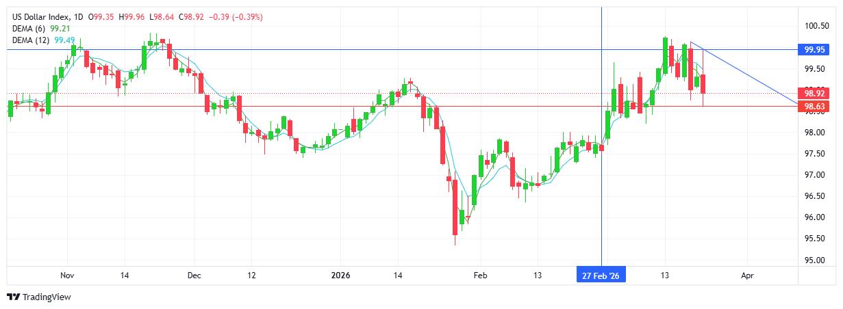Screen dimensions: 843x309
Task: Click the red 98.92 current price label
Action: (814, 94)
